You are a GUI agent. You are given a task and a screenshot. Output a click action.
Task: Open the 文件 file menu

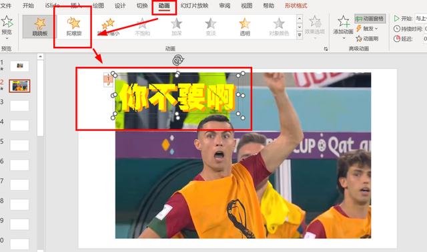tap(5, 5)
